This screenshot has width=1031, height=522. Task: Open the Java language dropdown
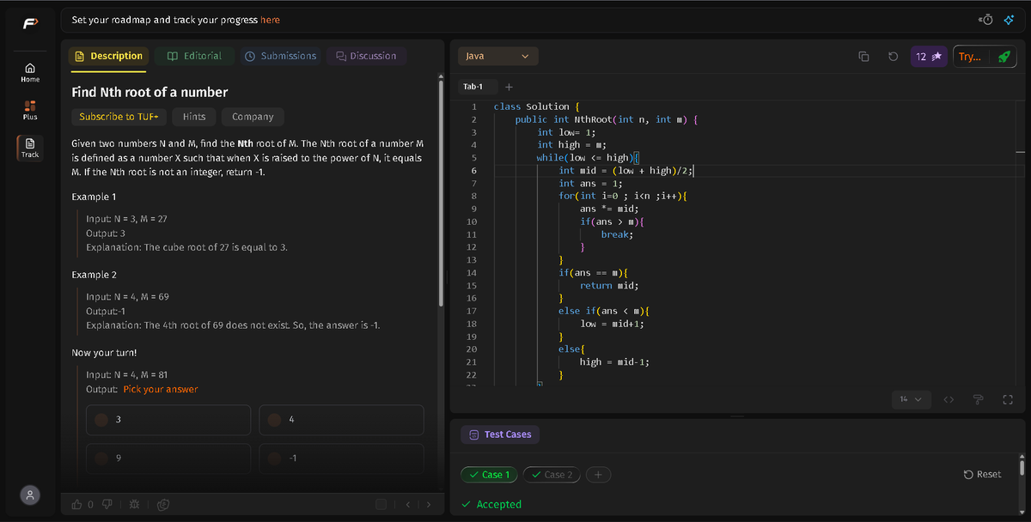pos(498,56)
